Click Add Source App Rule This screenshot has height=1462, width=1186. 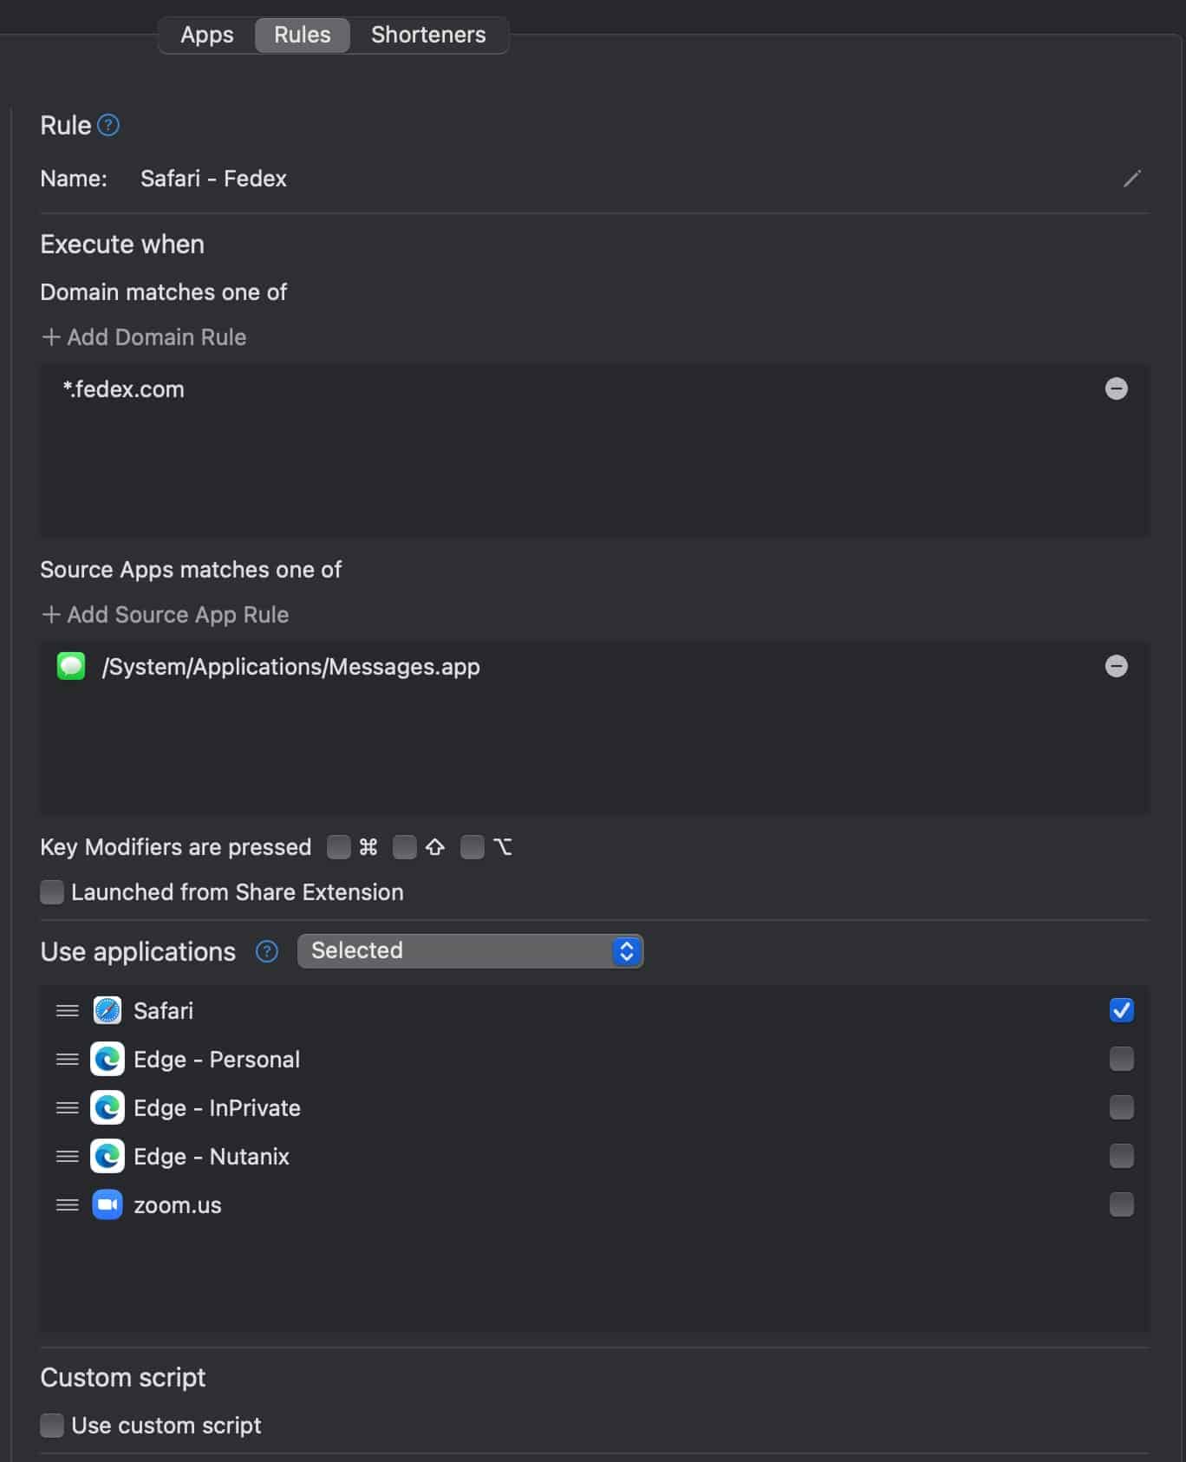pos(165,615)
